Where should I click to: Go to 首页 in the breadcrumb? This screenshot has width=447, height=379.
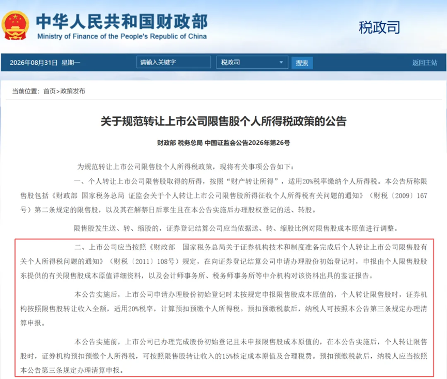(49, 91)
